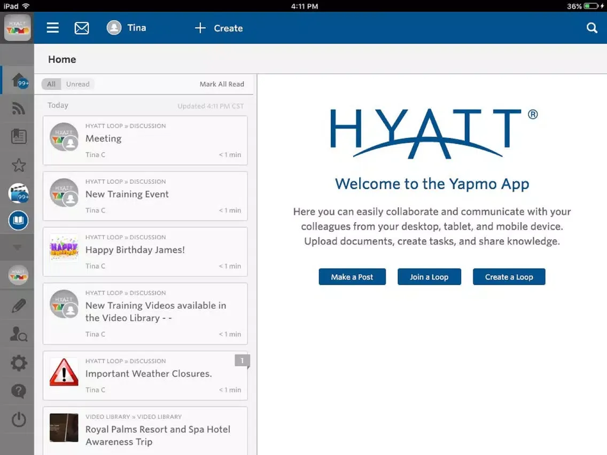Open the video clapperboard icon in sidebar
Viewport: 607px width, 455px height.
click(19, 193)
